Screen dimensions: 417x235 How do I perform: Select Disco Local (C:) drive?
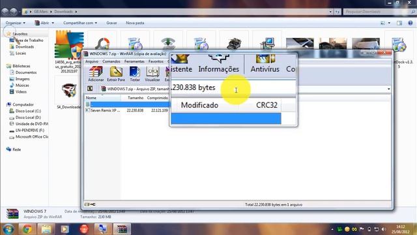(28, 111)
